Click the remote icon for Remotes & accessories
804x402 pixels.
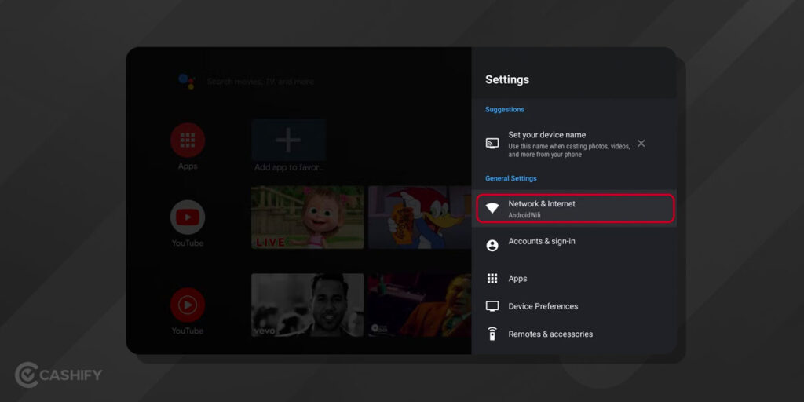point(492,334)
